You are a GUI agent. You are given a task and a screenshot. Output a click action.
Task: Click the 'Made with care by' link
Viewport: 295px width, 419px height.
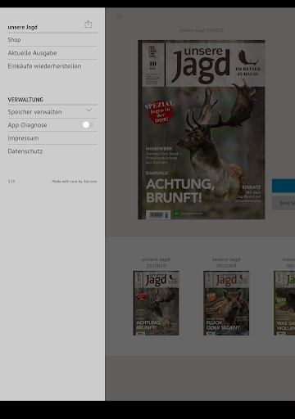(x=75, y=181)
